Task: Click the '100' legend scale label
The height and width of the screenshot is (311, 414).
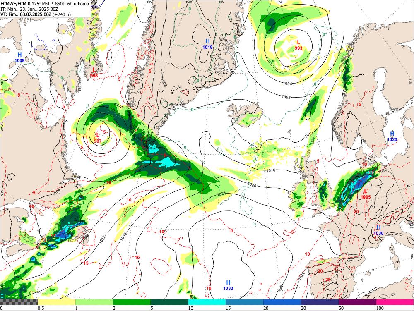Action: (380, 308)
